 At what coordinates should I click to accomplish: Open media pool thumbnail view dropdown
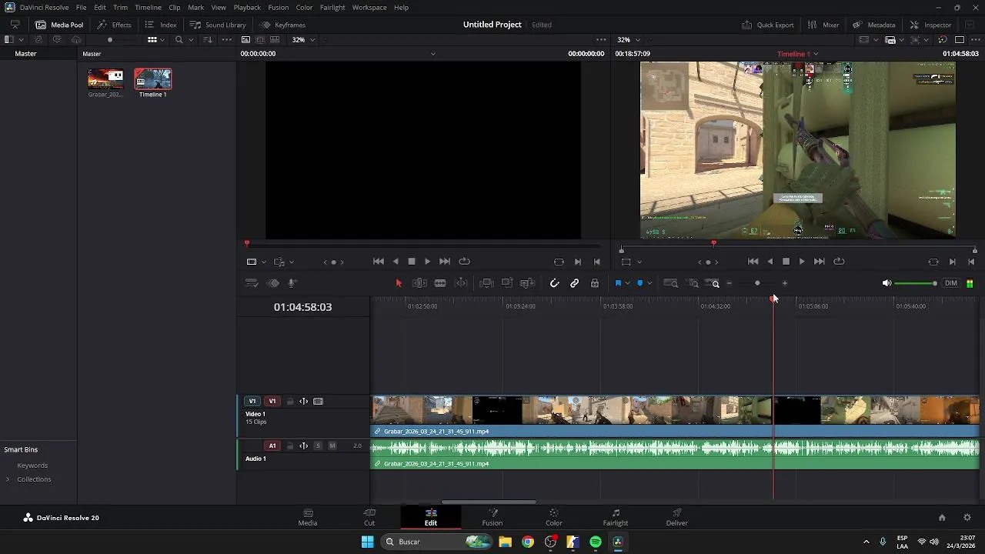point(162,39)
